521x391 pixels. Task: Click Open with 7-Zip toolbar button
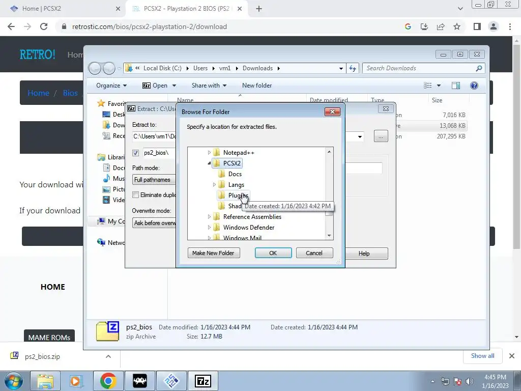click(x=155, y=86)
